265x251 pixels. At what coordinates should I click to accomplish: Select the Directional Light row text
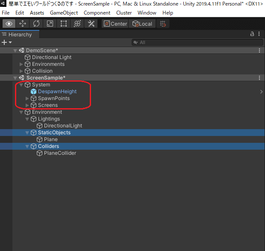tap(52, 57)
